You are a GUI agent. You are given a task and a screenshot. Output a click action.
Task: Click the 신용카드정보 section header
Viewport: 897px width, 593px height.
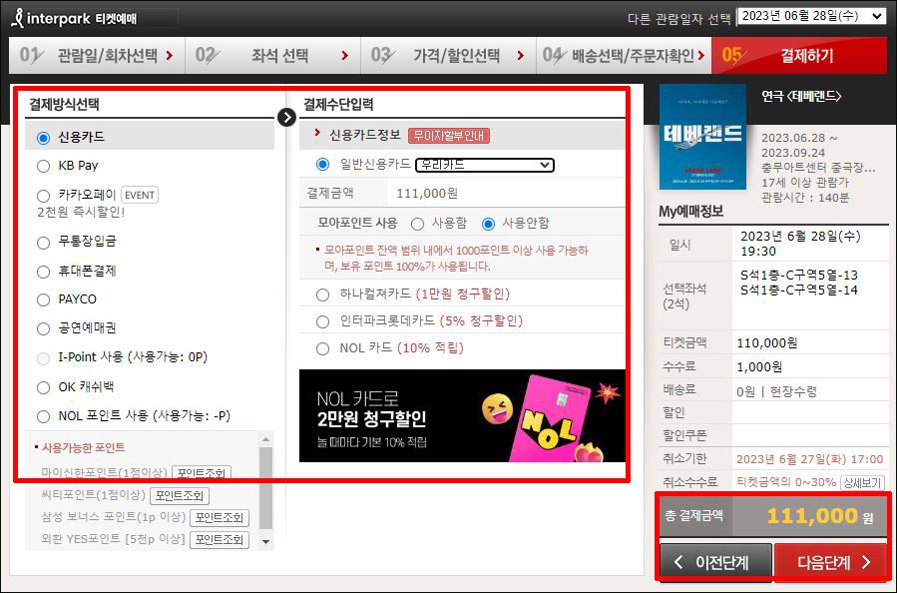[365, 135]
